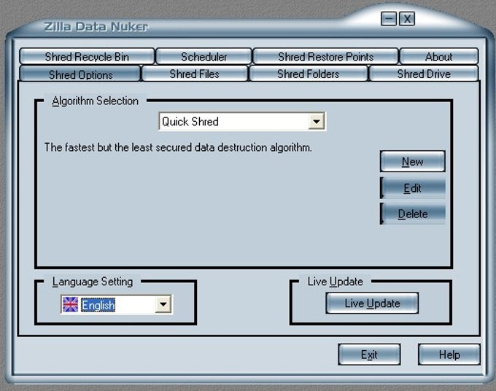Start the Live Update button
This screenshot has width=496, height=391.
(372, 303)
